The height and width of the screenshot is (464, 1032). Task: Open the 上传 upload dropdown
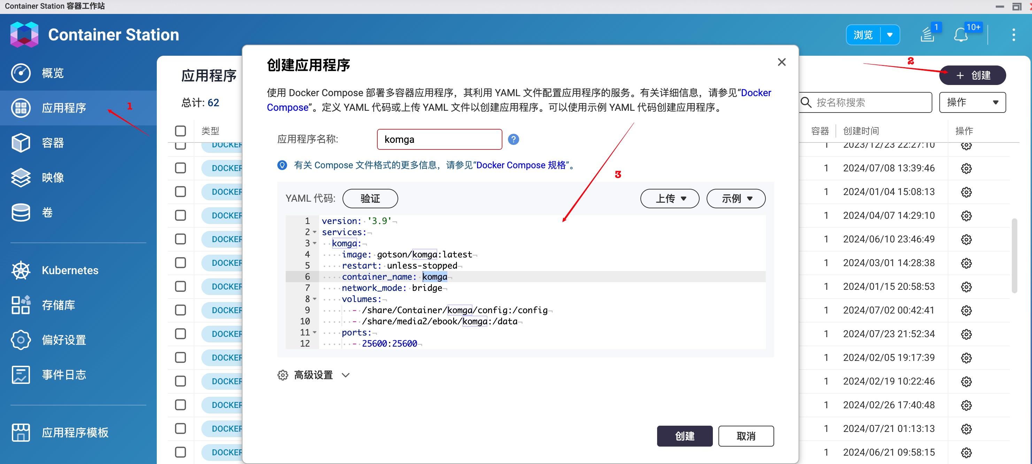click(x=670, y=199)
